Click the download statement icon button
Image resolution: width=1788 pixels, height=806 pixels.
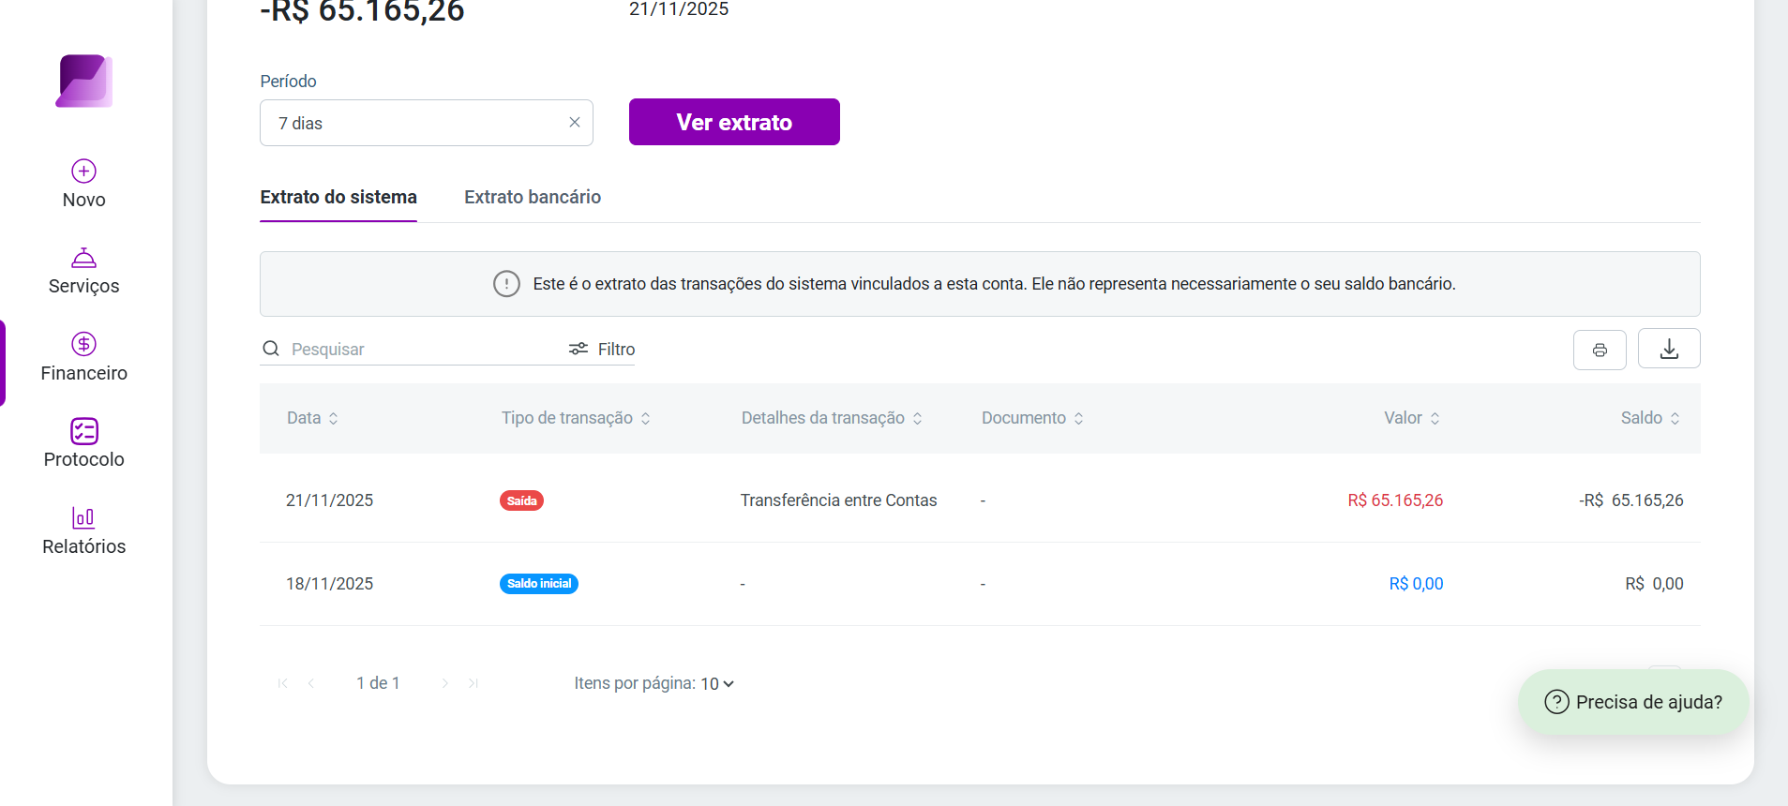point(1669,349)
